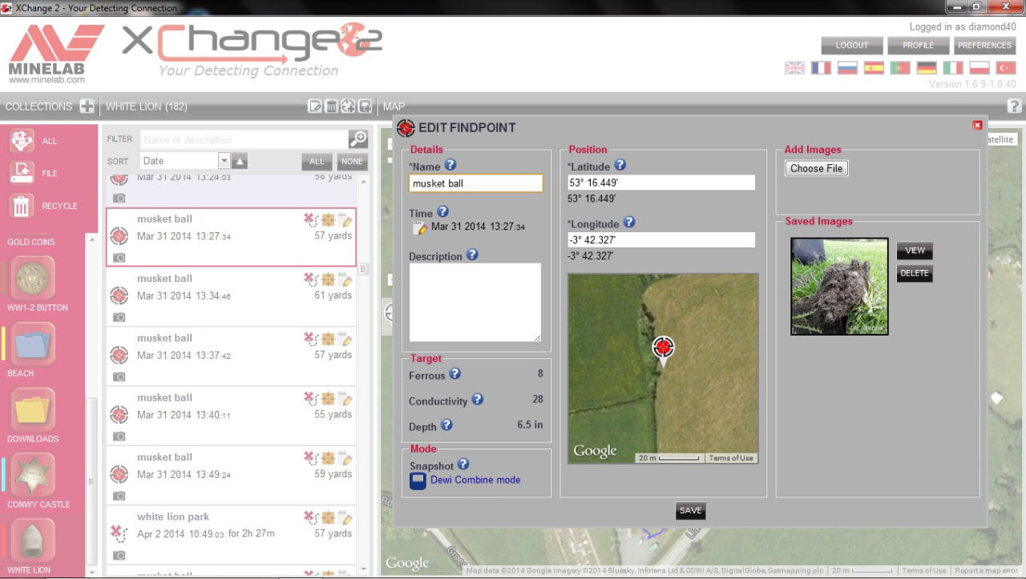Click the help icon beside Conductivity
The width and height of the screenshot is (1026, 579).
tap(478, 399)
